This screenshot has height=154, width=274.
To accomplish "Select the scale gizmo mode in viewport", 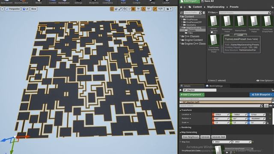I will [x=120, y=9].
